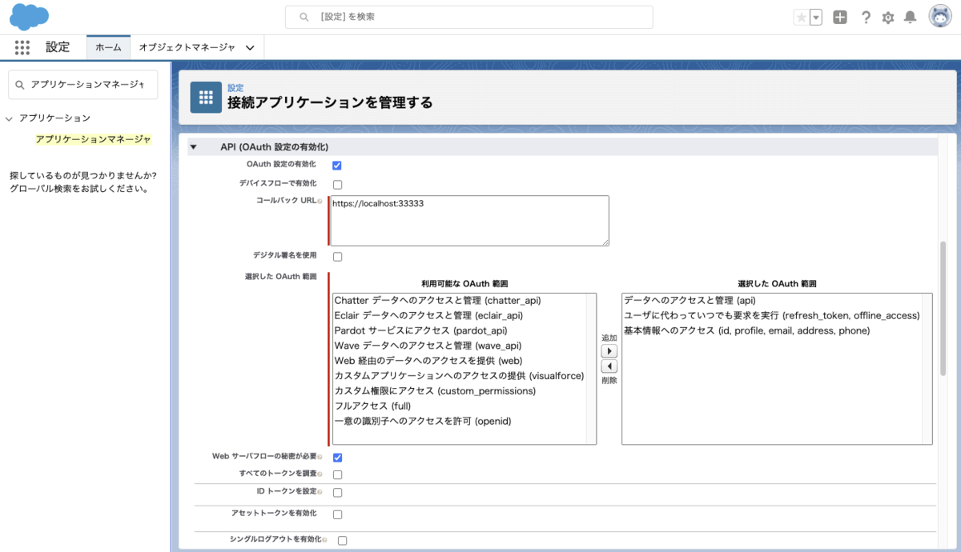Disable Web サーバフローの秘密が必要

click(336, 457)
